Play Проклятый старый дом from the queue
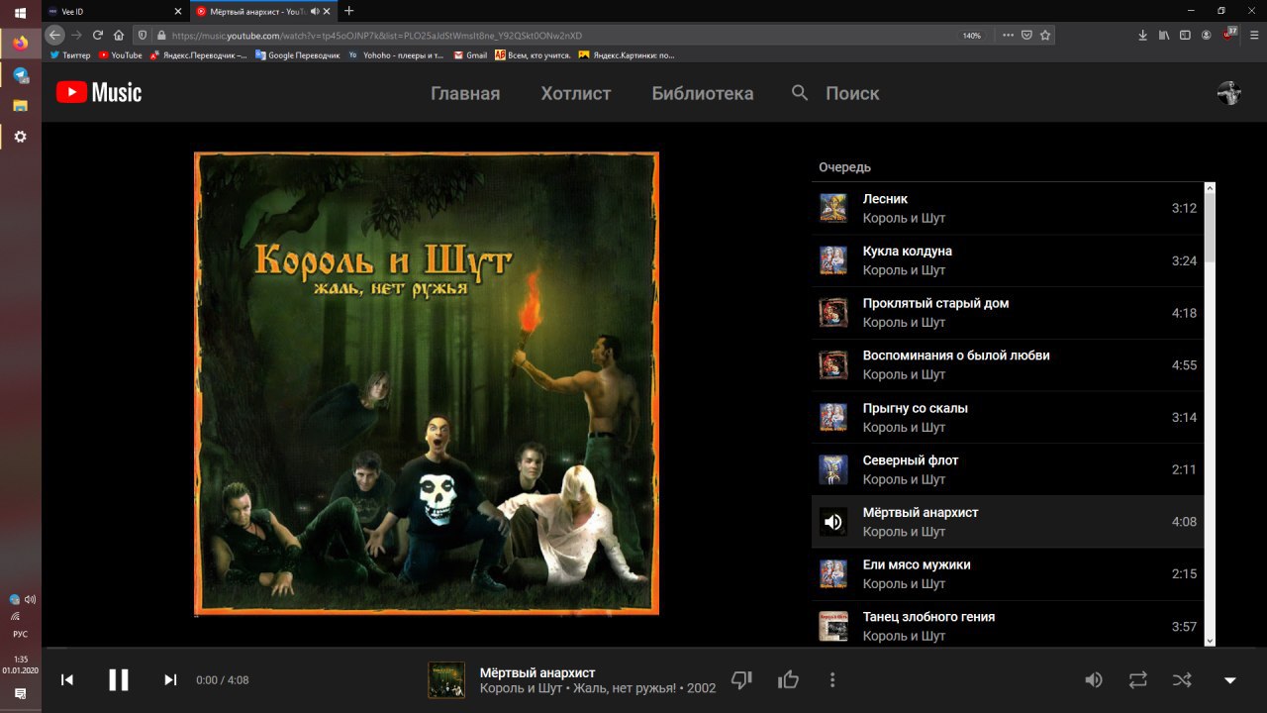The image size is (1267, 713). pyautogui.click(x=1007, y=313)
